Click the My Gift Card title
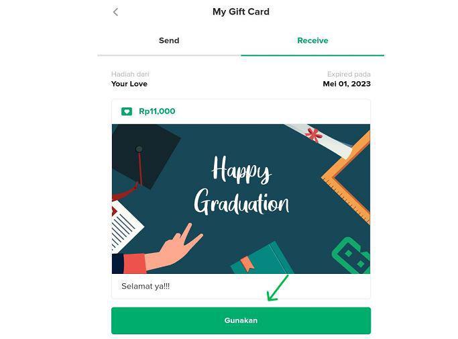 point(241,11)
